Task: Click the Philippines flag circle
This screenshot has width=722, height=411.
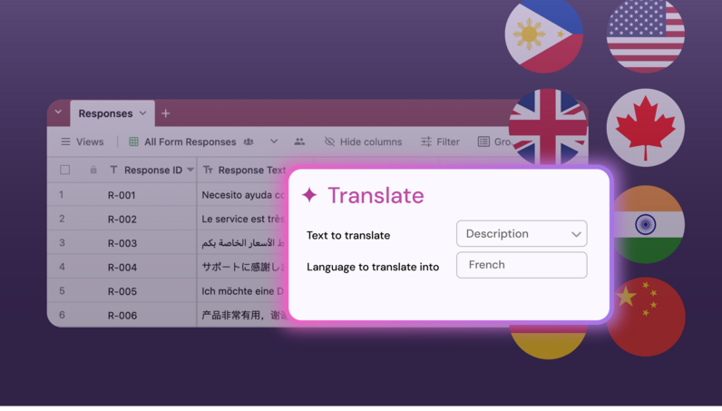Action: (544, 34)
